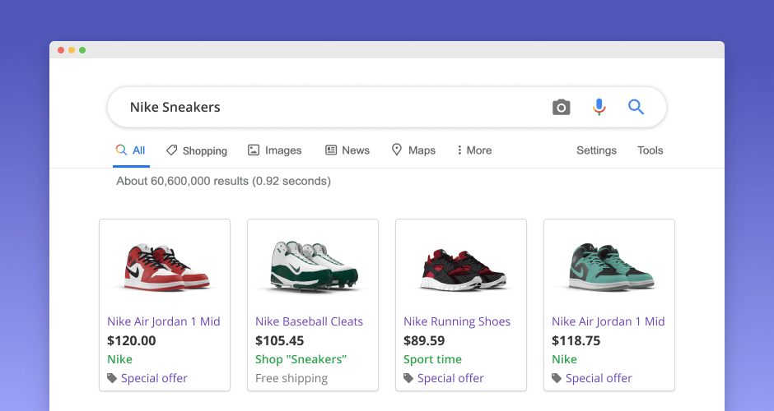Open Nike Running Shoes product link
The width and height of the screenshot is (774, 411).
(x=457, y=321)
